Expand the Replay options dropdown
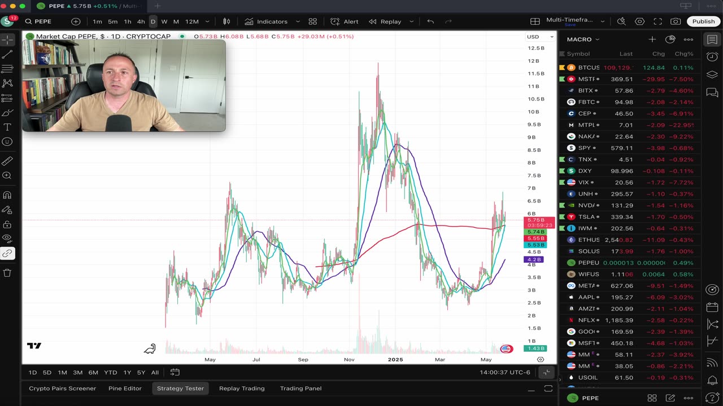This screenshot has width=723, height=406. click(x=411, y=21)
